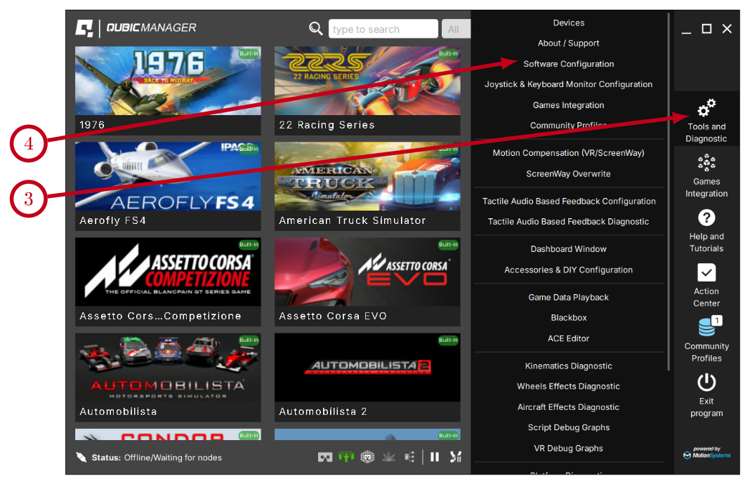The height and width of the screenshot is (485, 750).
Task: Open the ACE Editor entry
Action: 568,338
